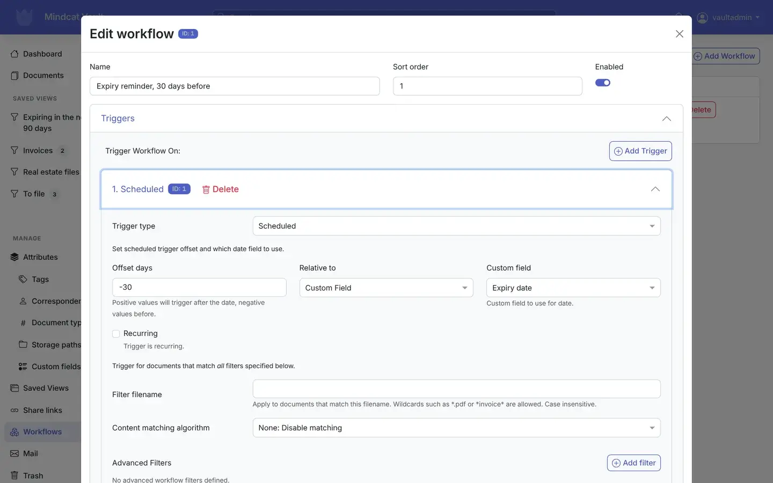Screen dimensions: 773x483
Task: Click the plus icon in Add filter
Action: 616,463
